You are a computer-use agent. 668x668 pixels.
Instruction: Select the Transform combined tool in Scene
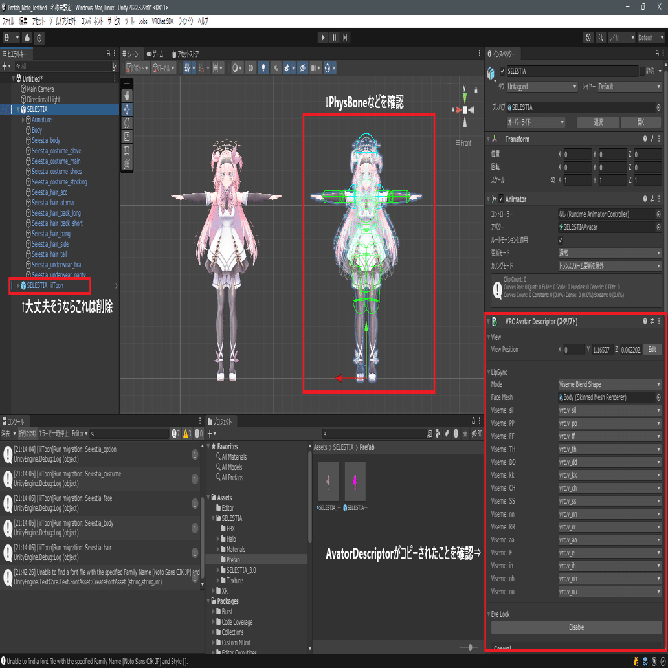click(127, 164)
